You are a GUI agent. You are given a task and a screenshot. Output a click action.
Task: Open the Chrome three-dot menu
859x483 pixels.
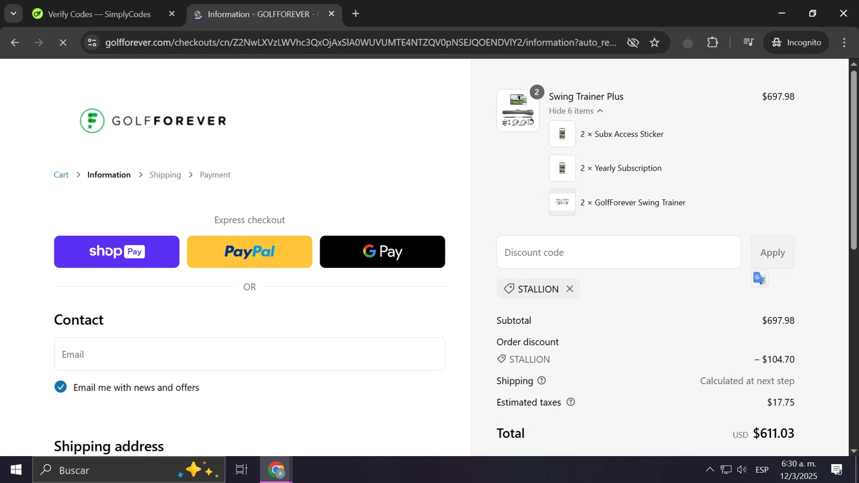[845, 42]
